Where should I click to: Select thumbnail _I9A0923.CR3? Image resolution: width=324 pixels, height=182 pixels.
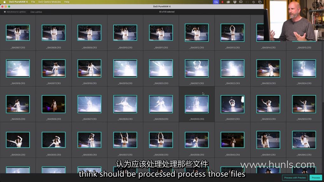[268, 68]
